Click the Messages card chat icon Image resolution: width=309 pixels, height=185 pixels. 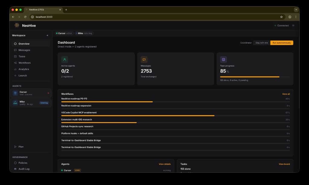[x=144, y=60]
